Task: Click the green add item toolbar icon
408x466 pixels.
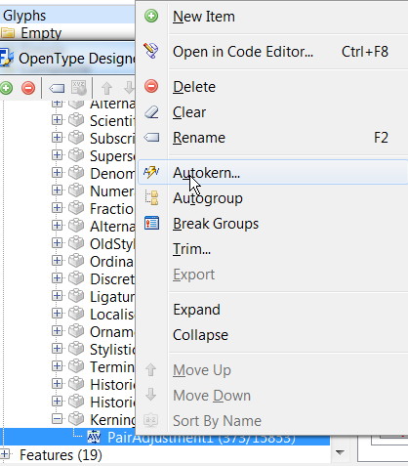Action: point(6,88)
